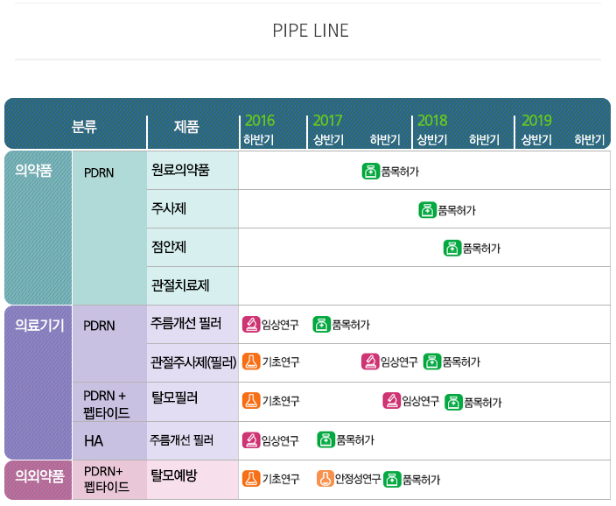Click the pink 임상연구 icon in 탈모필러 row
Screen dimensions: 616x506
(391, 401)
